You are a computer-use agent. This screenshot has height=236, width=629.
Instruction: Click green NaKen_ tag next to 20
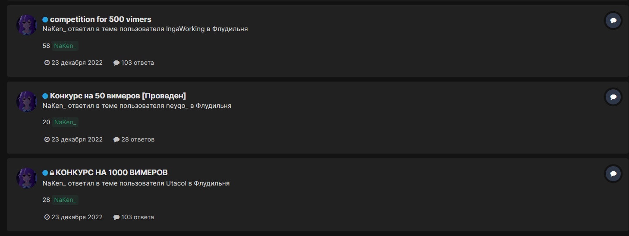click(65, 123)
